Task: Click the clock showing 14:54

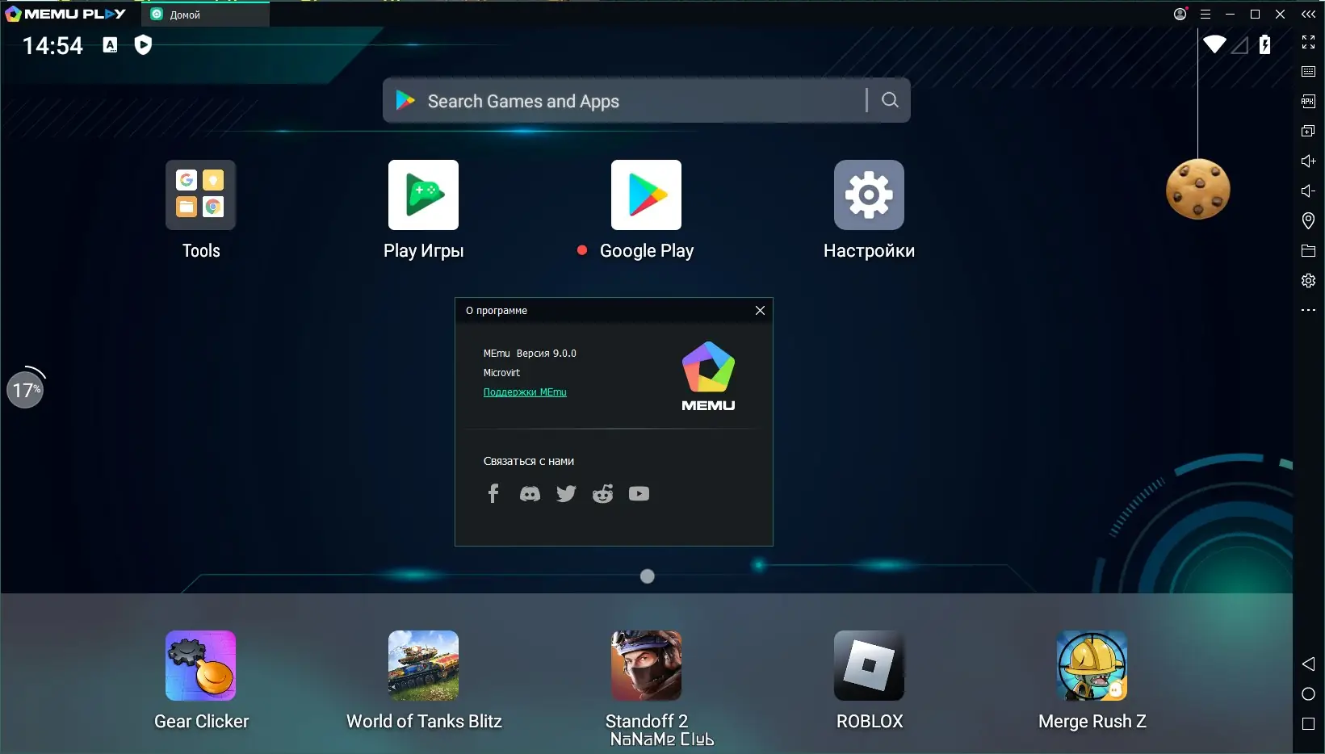Action: click(x=52, y=45)
